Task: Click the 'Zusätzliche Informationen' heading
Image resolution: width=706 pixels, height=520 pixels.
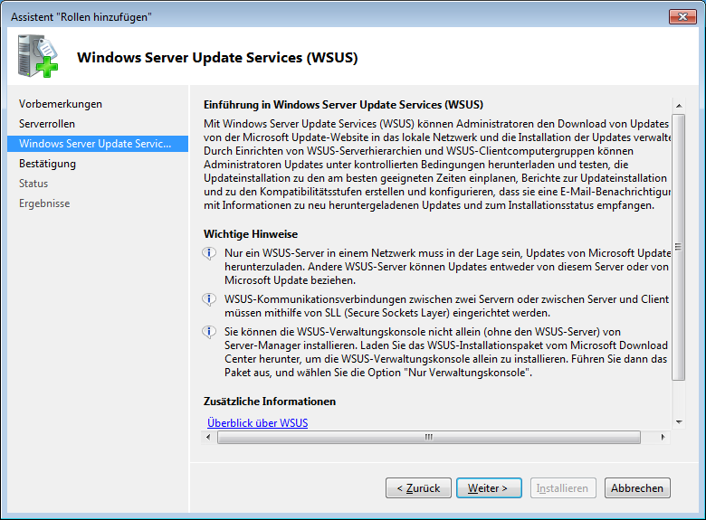Action: coord(270,402)
